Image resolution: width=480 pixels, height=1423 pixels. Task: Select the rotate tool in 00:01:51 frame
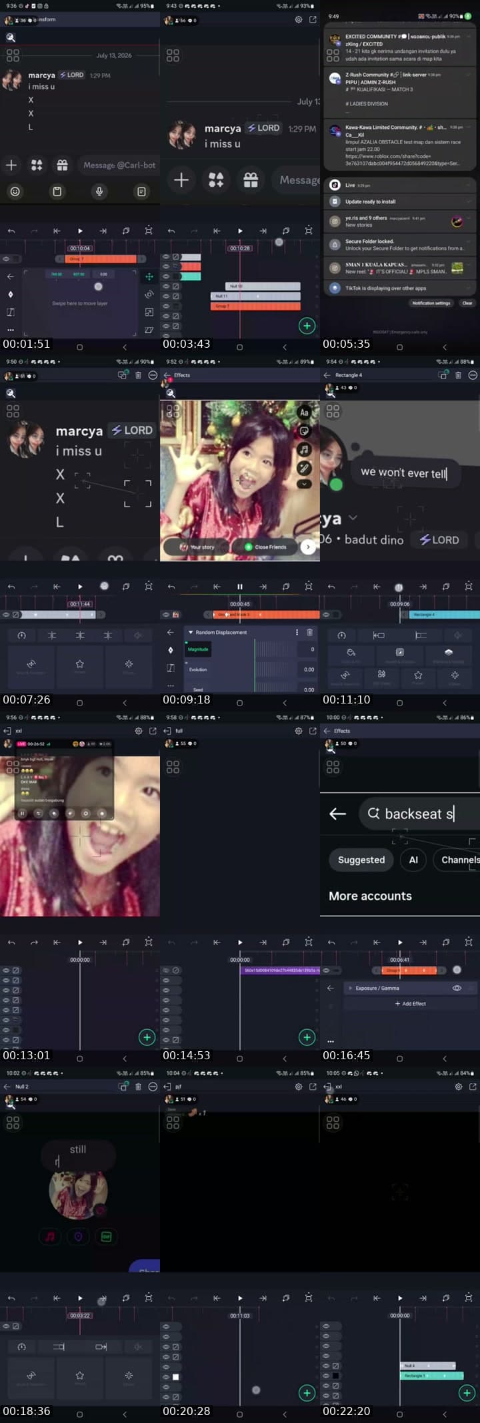click(x=149, y=294)
